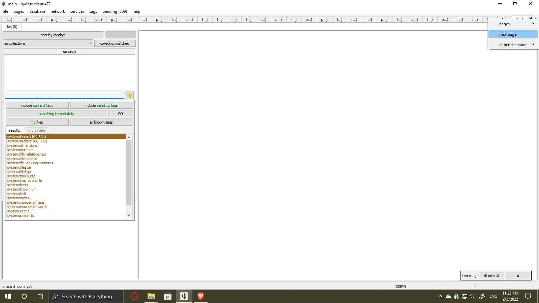Click the dismiss all button

point(492,275)
